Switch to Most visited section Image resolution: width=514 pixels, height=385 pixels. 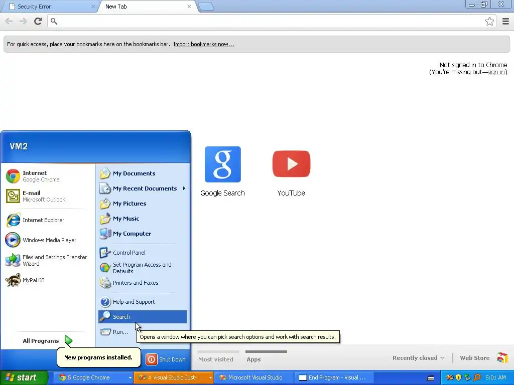pos(216,359)
